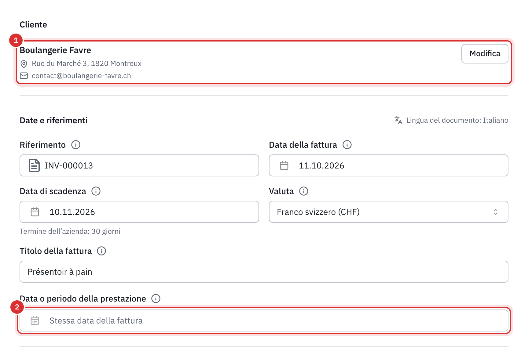528x351 pixels.
Task: Click the invoice date value 11.10.2026
Action: pos(321,165)
